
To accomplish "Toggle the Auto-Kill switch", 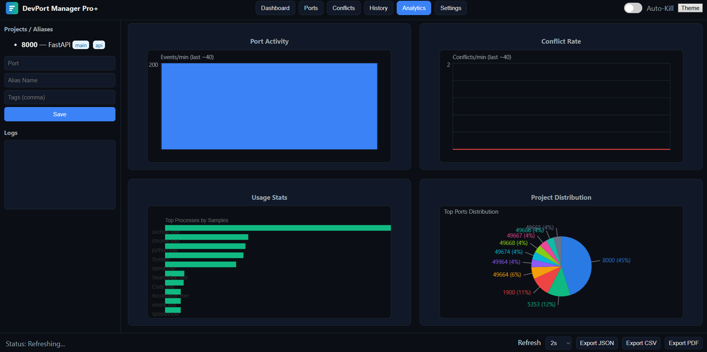I will tap(633, 8).
